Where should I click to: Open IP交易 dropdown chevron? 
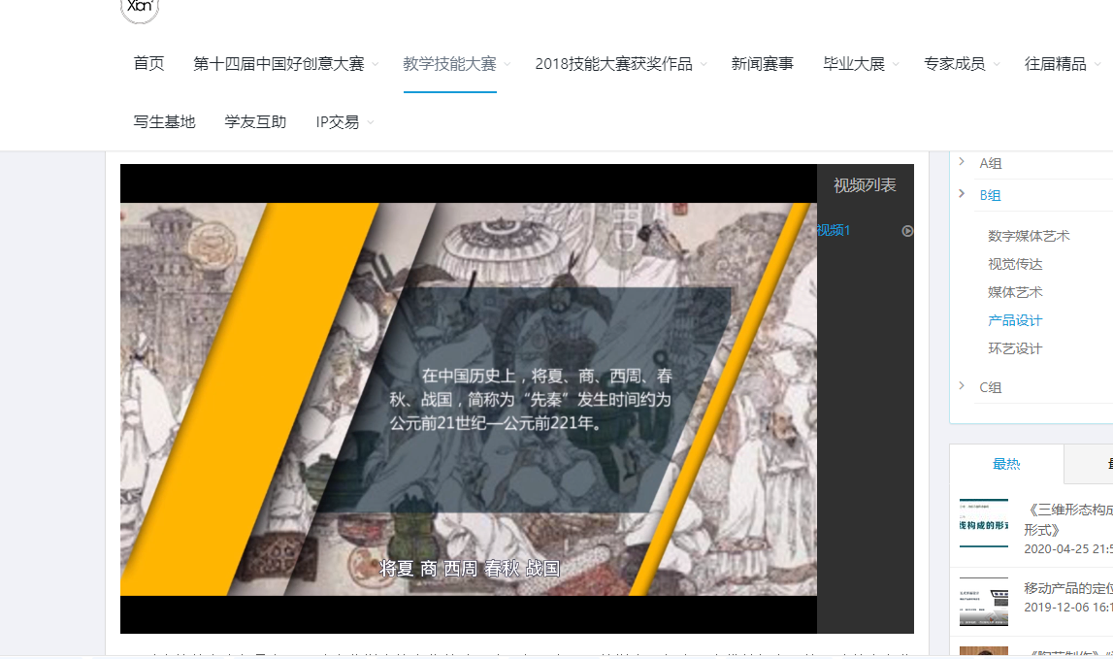click(371, 123)
